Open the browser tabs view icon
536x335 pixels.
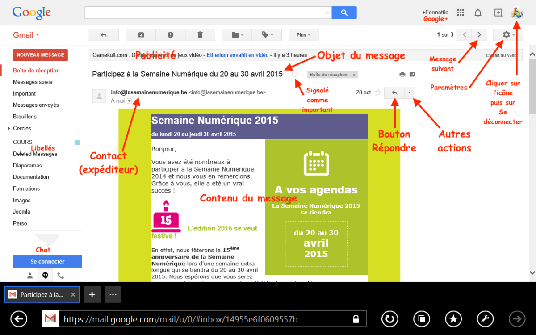(421, 318)
